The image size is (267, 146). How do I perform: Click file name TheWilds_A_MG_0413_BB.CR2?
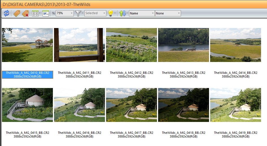click(x=184, y=73)
